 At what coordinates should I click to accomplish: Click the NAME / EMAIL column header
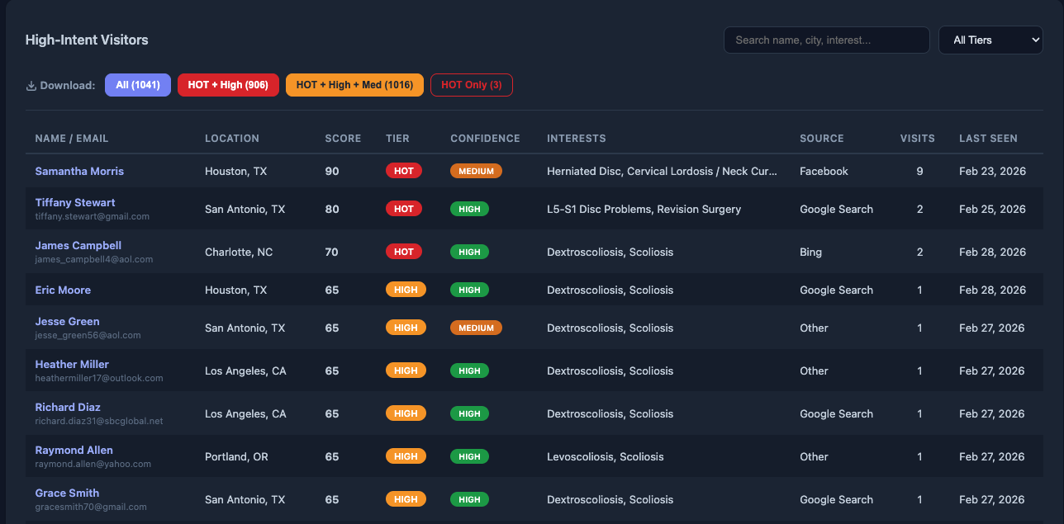[74, 138]
